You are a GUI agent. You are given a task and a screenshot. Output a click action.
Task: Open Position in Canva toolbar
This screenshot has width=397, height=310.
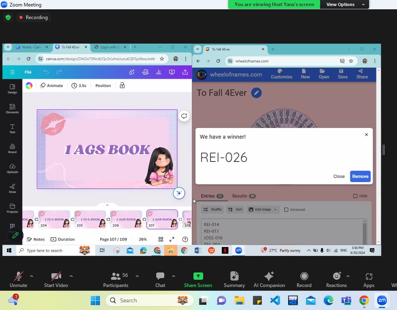(x=103, y=86)
